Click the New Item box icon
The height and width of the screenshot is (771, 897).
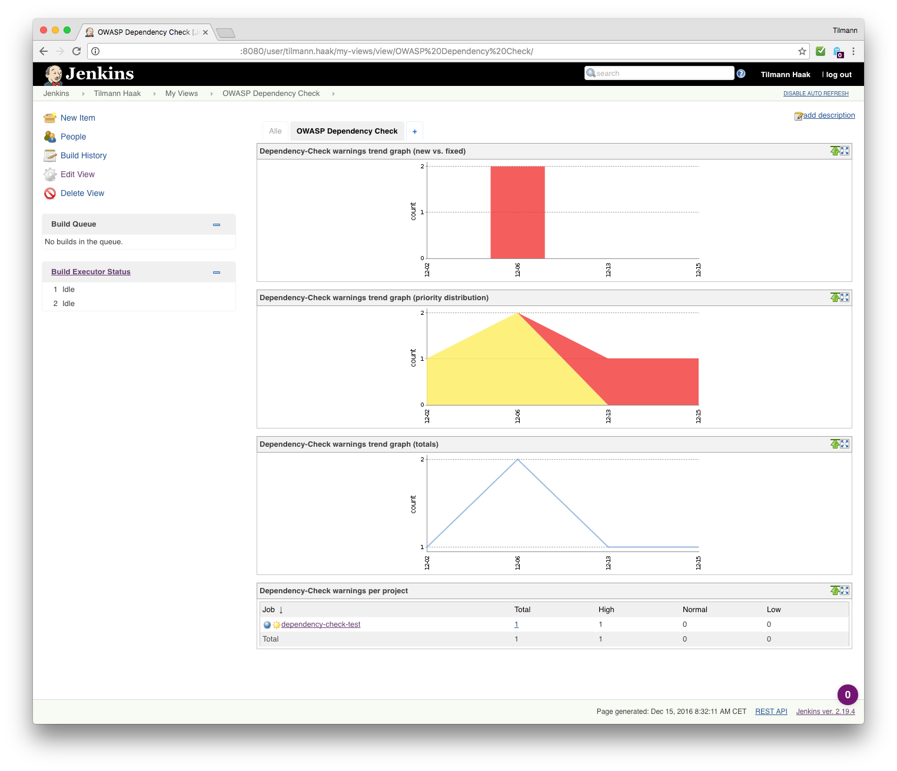(50, 118)
